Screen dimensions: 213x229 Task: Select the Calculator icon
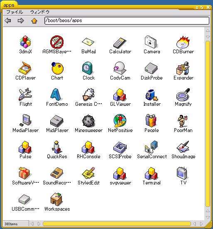point(120,42)
